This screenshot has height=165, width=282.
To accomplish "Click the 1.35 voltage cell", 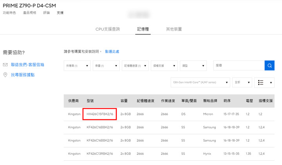I will coord(248,154).
